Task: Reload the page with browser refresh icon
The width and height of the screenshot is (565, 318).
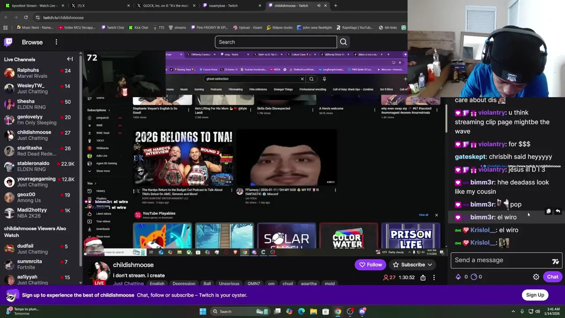Action: pyautogui.click(x=26, y=17)
